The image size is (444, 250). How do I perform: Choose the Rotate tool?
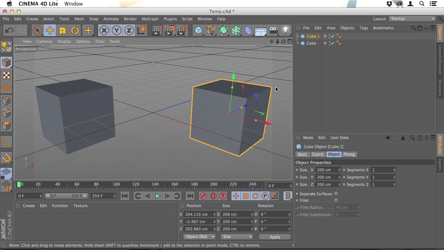click(75, 31)
